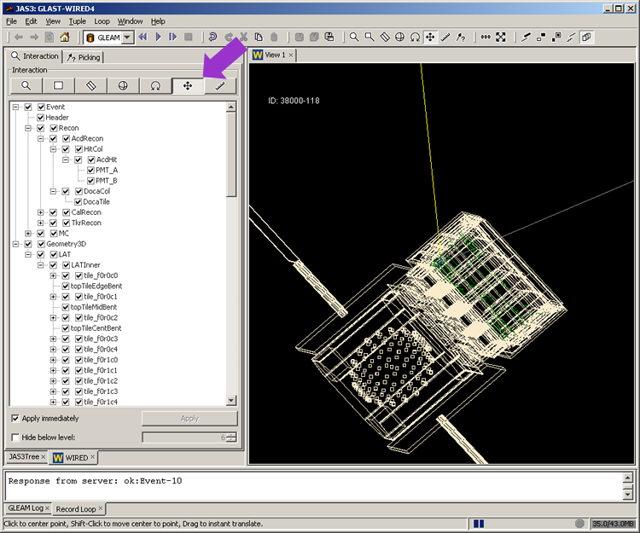Select the Scale tool in the main toolbar
Viewport: 640px width, 533px height.
[385, 38]
